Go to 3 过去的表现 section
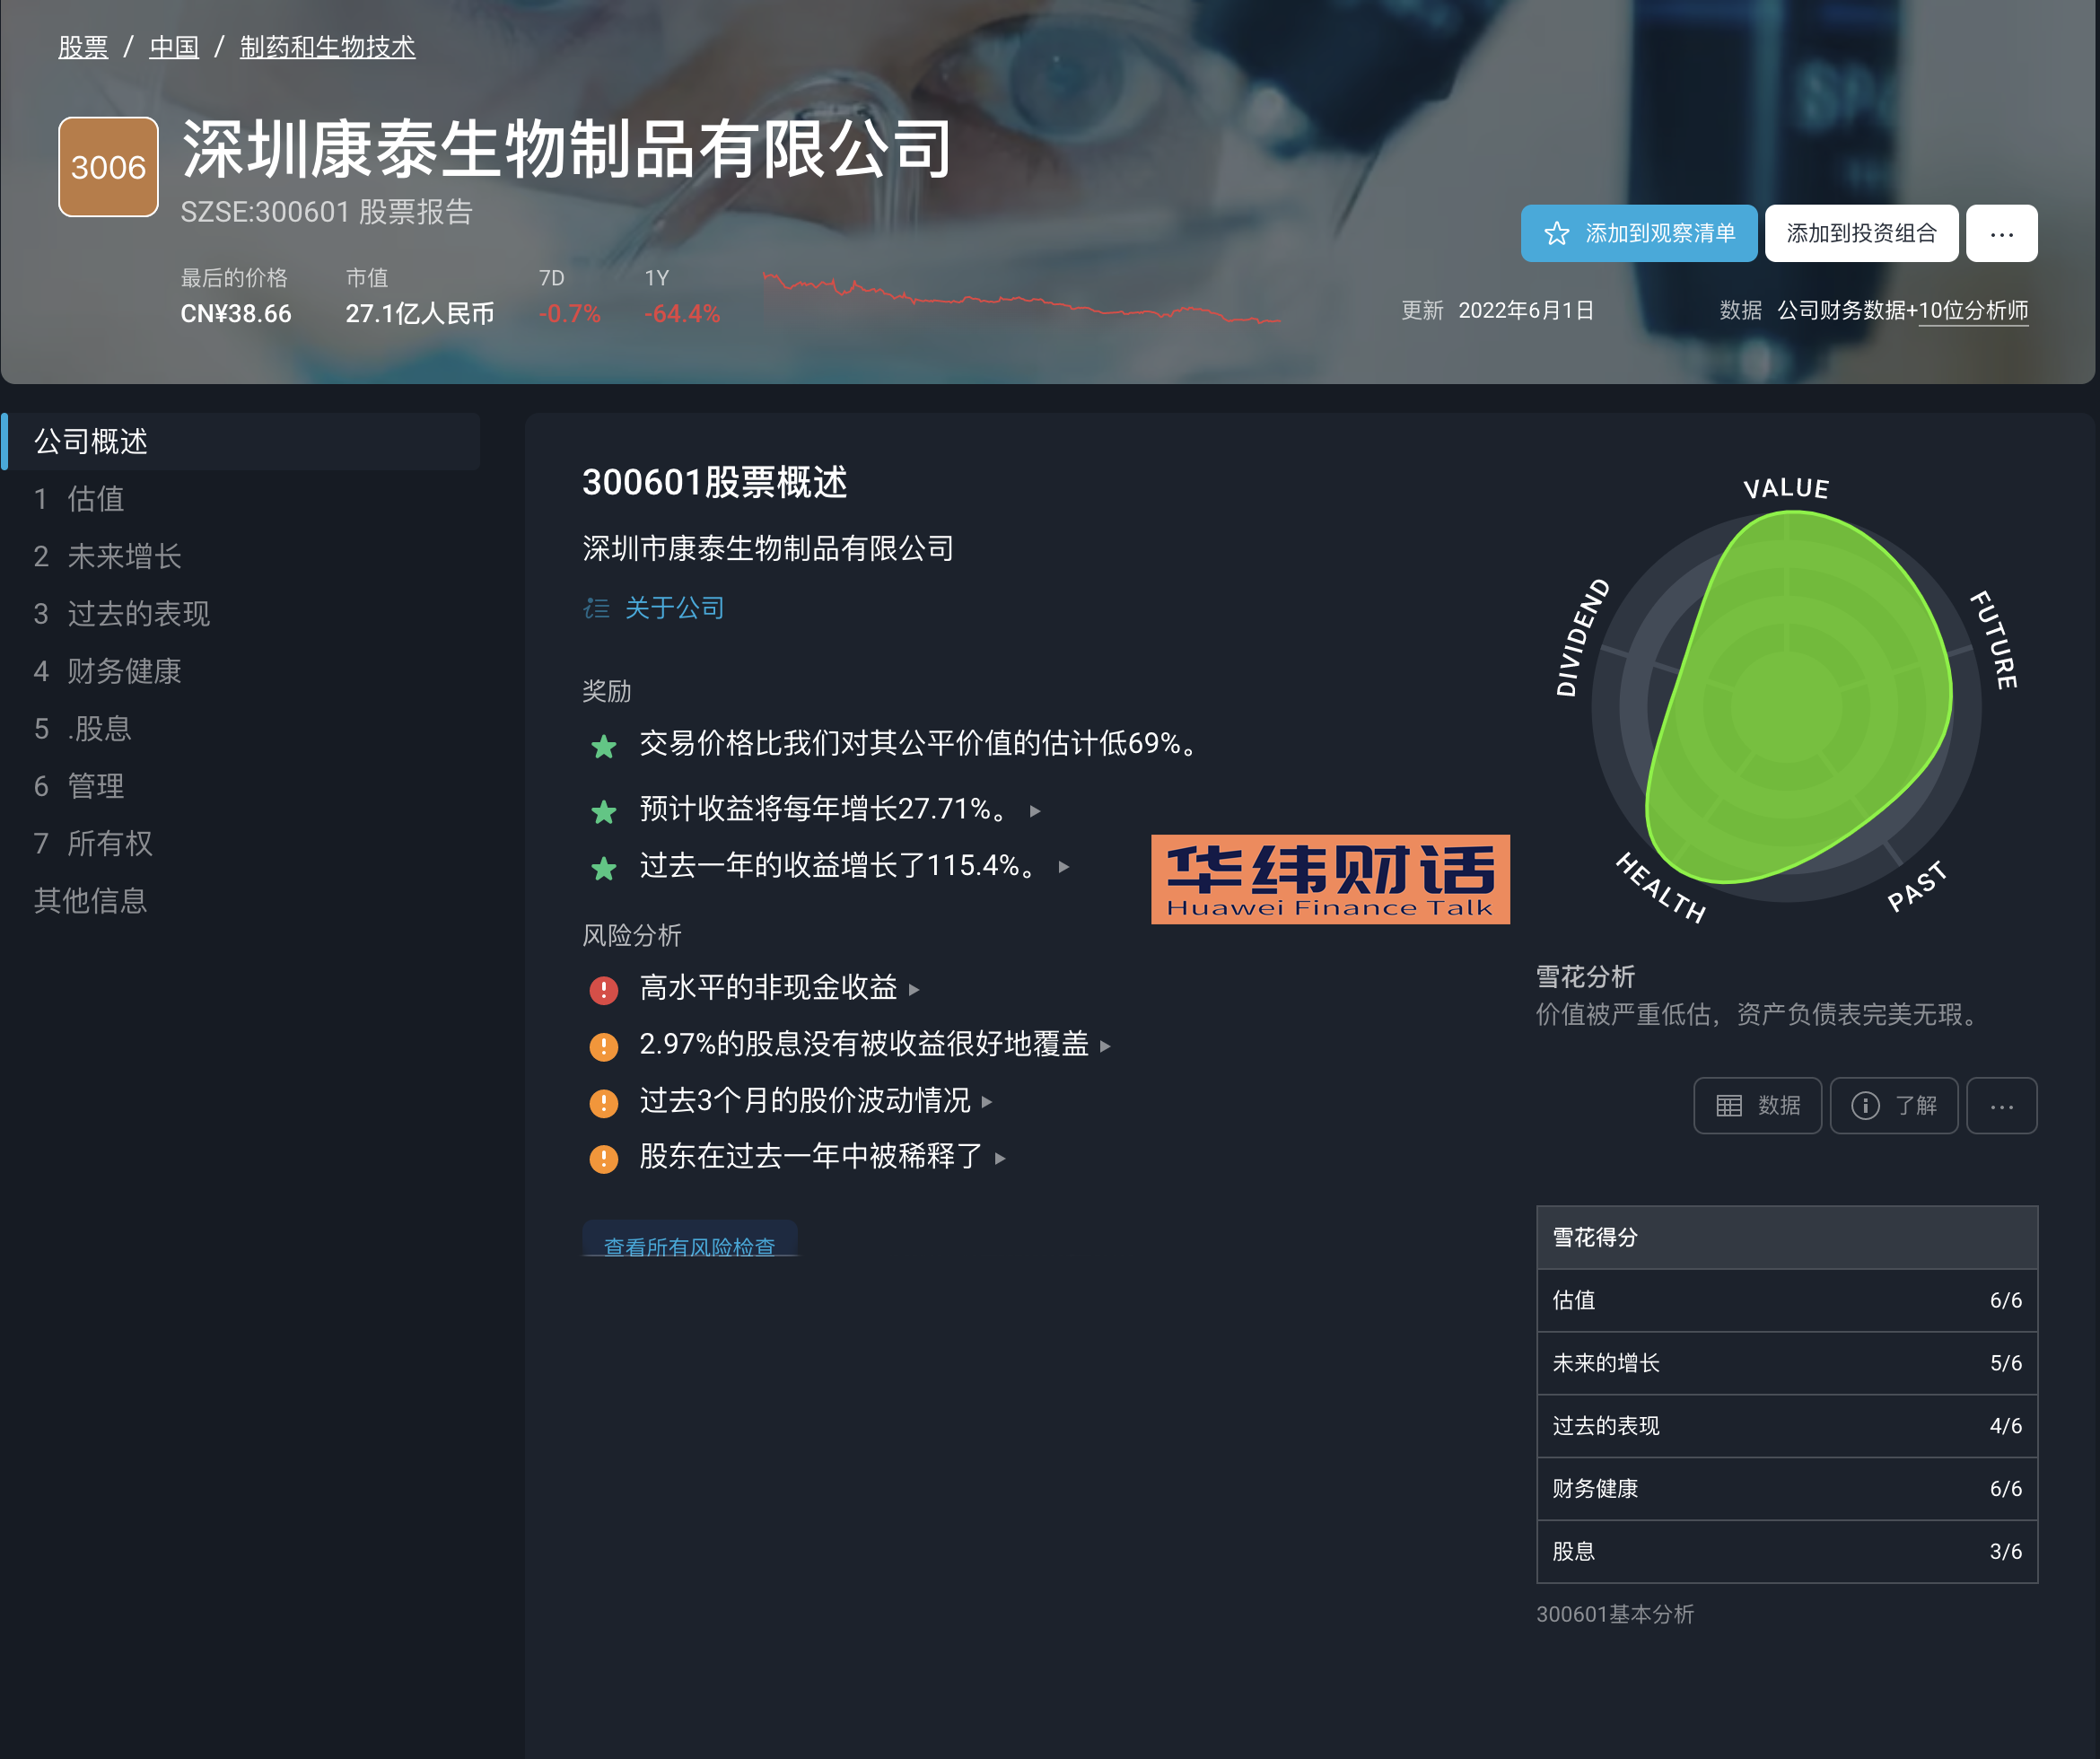The height and width of the screenshot is (1759, 2100). point(240,613)
